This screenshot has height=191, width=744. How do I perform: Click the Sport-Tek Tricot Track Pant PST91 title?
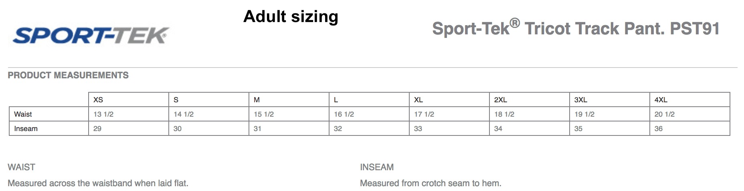576,28
